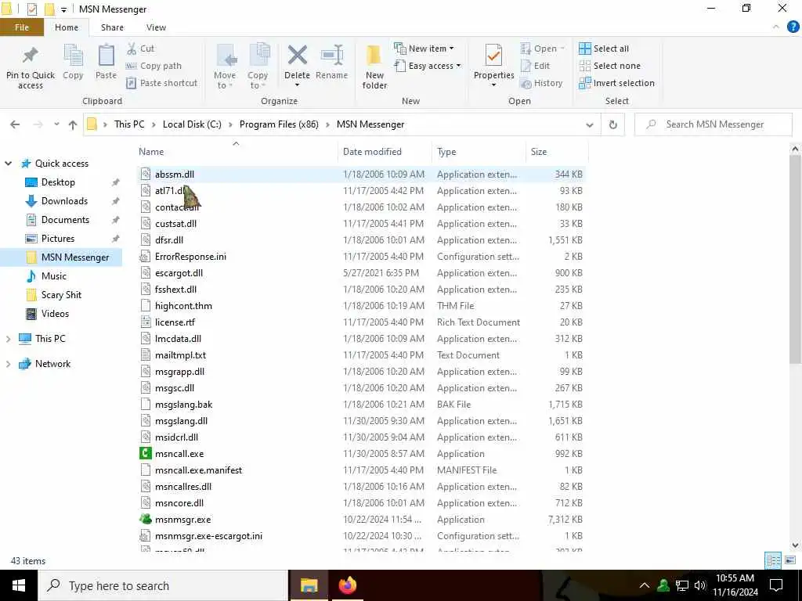The image size is (802, 601).
Task: Open the Copy to dropdown
Action: point(258,67)
